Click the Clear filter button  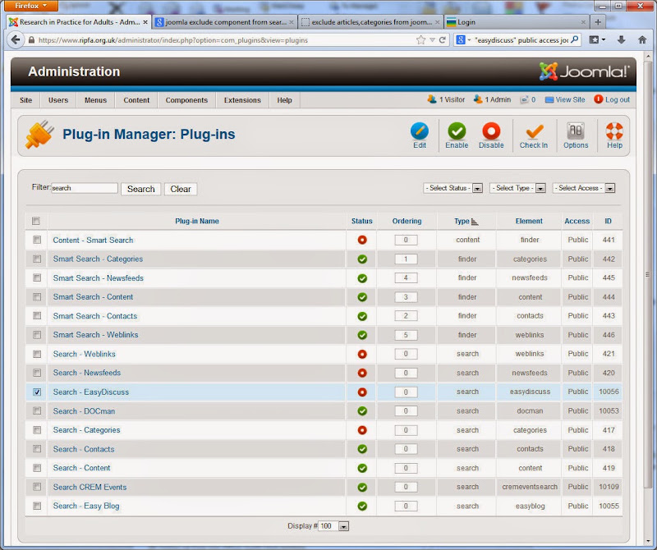coord(181,189)
